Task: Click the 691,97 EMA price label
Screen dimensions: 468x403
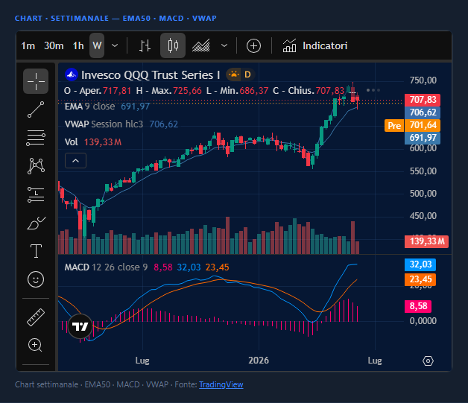Action: coord(423,138)
